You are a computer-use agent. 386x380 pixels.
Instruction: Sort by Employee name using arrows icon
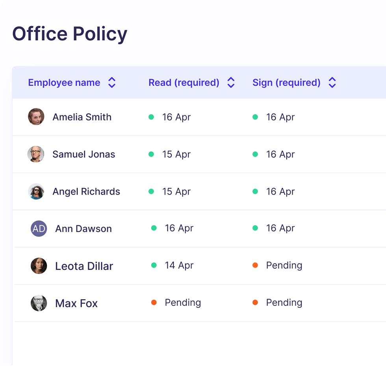point(112,82)
